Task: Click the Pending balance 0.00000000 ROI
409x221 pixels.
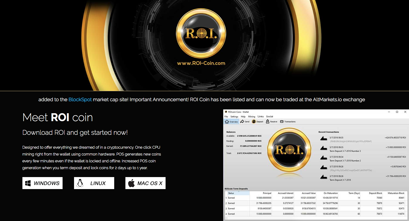Action: 254,141
